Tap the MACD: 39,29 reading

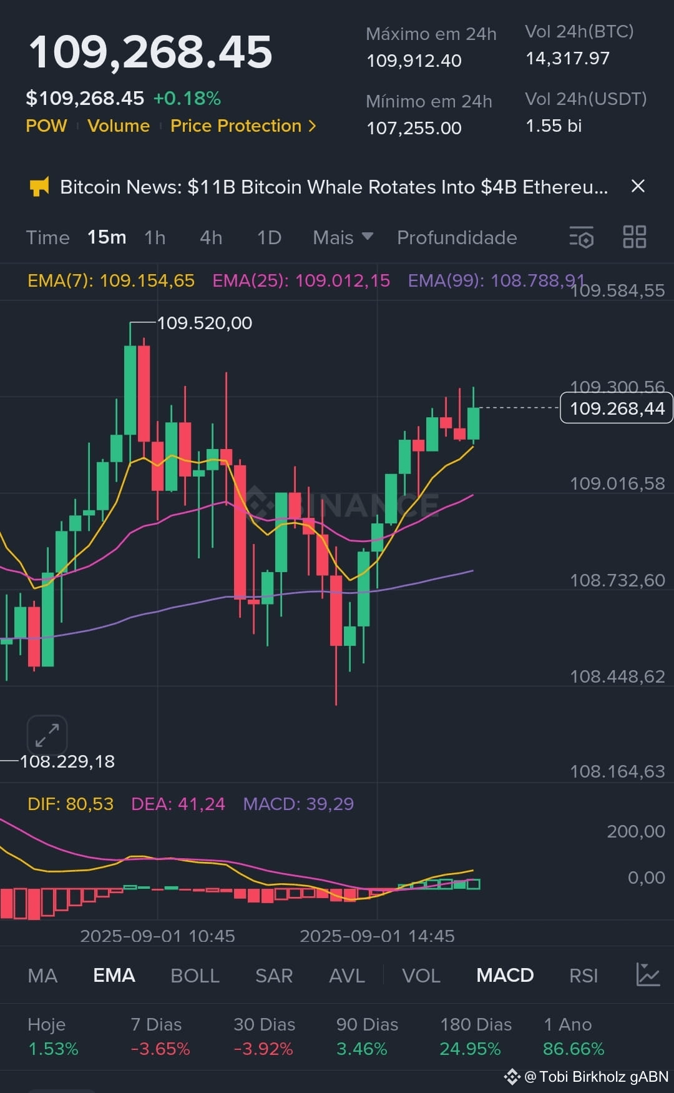click(298, 804)
